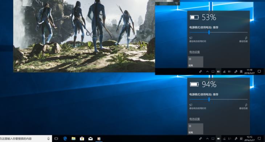Click the rectangular display icon in the bottom taskbar tray
The image size is (265, 142).
(x=213, y=139)
